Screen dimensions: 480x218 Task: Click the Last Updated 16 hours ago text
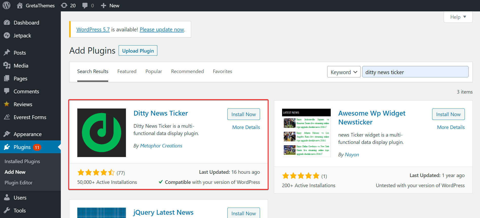pyautogui.click(x=229, y=172)
